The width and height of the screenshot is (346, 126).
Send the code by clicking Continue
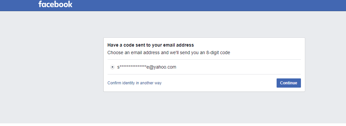coord(289,83)
